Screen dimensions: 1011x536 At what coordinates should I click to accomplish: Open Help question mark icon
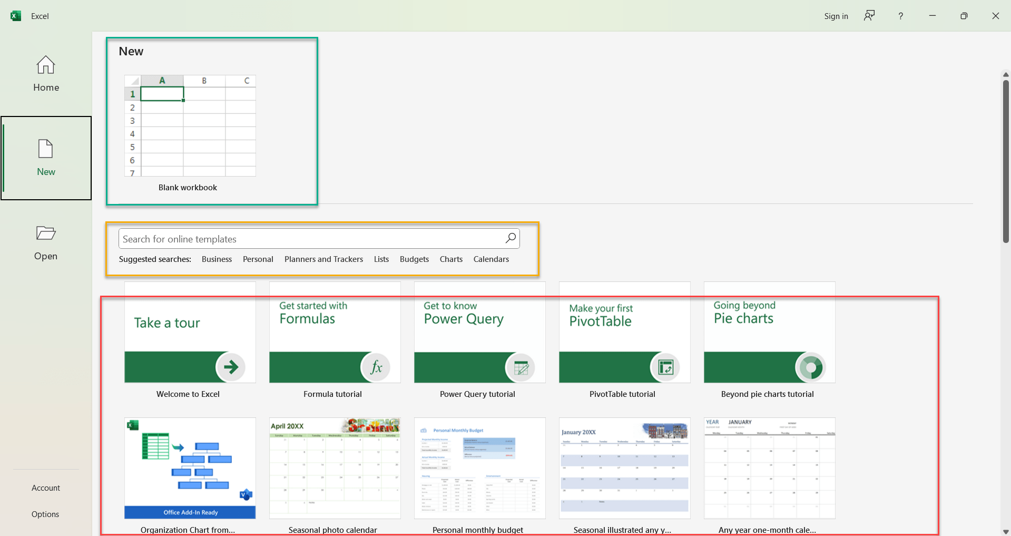click(x=900, y=16)
